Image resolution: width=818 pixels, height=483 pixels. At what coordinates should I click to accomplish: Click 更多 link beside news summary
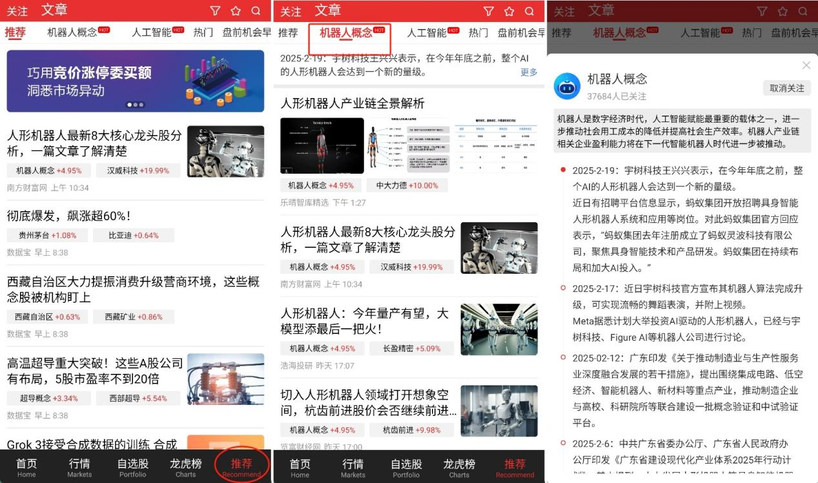coord(529,72)
